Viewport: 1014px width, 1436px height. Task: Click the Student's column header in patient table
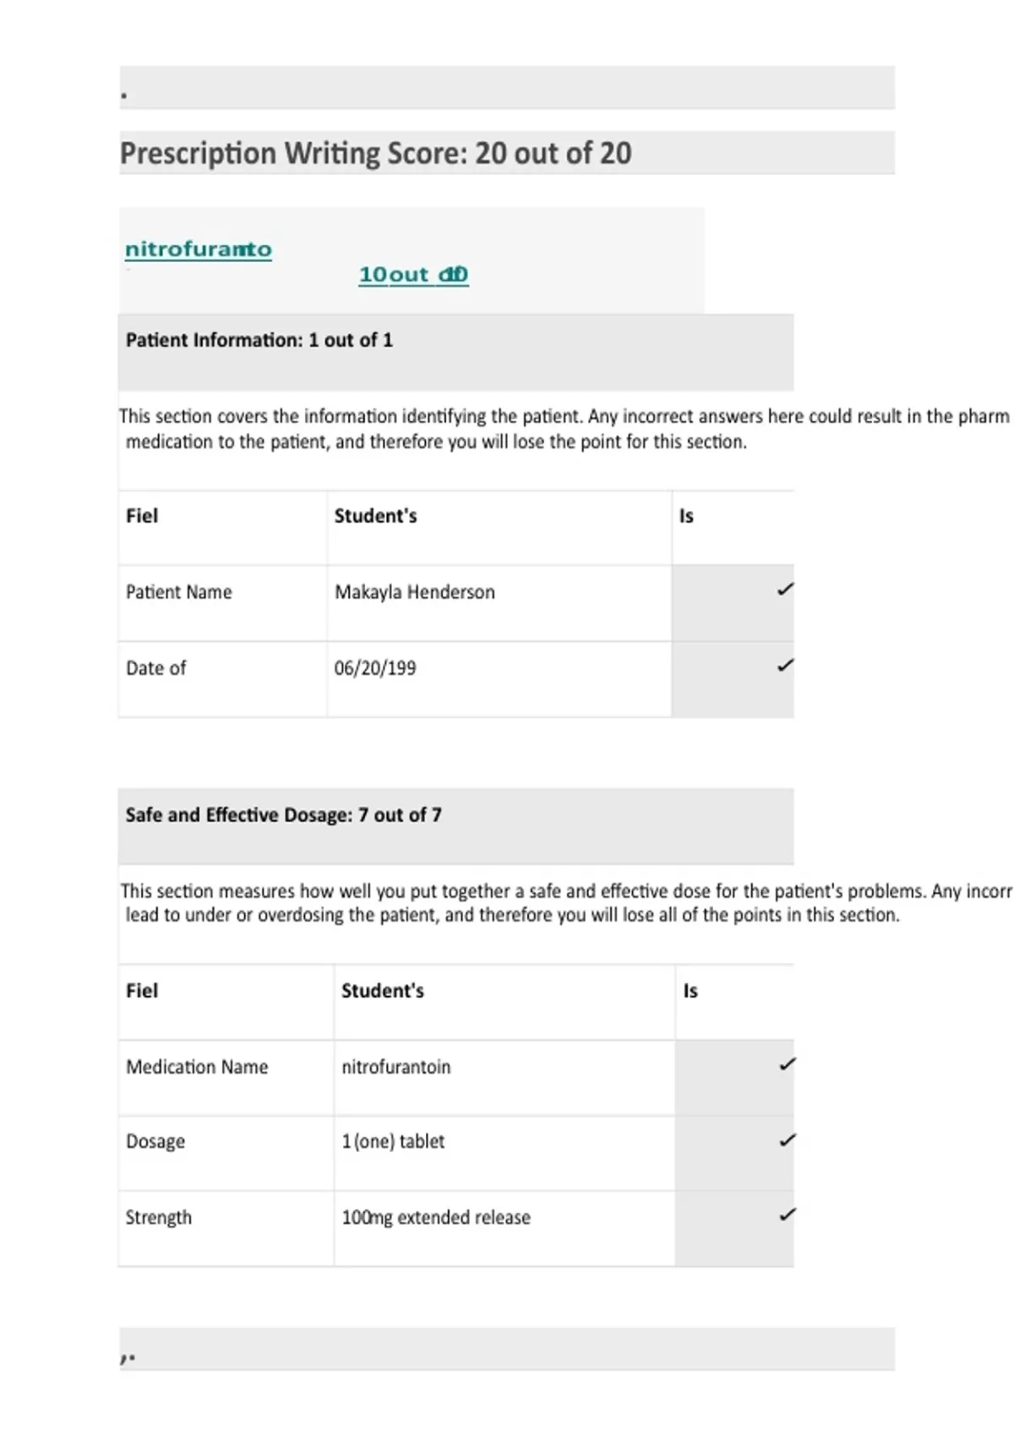coord(376,516)
